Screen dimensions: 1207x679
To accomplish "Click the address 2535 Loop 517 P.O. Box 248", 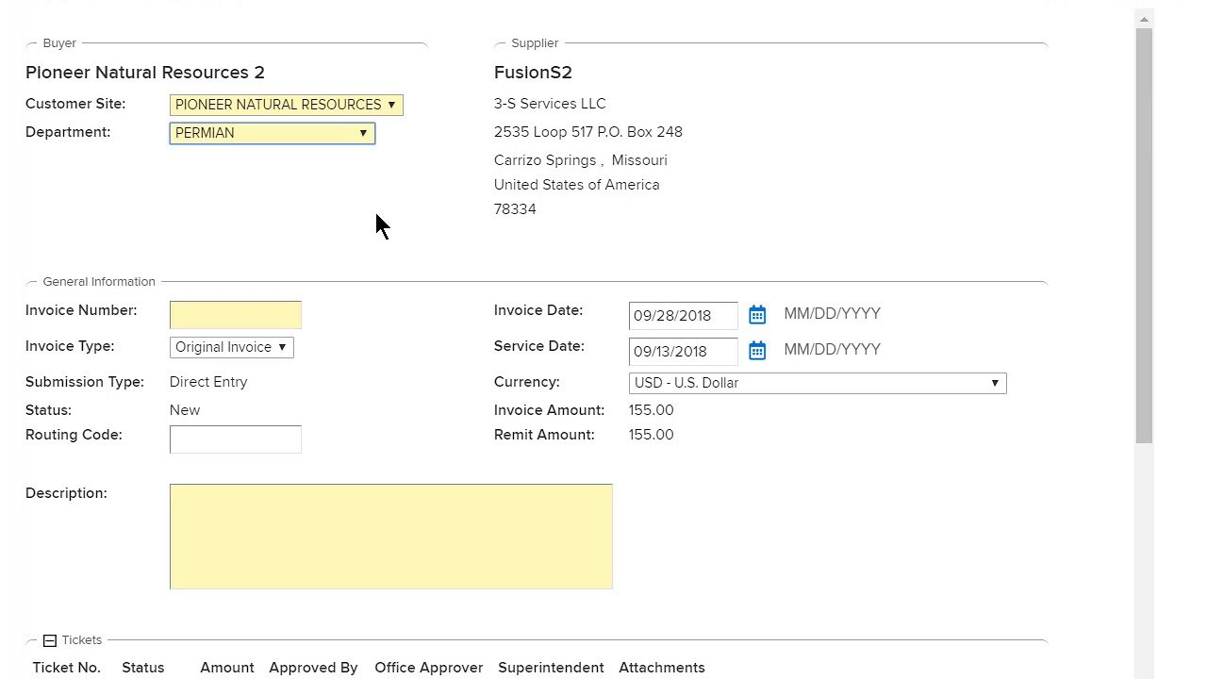I will point(588,132).
